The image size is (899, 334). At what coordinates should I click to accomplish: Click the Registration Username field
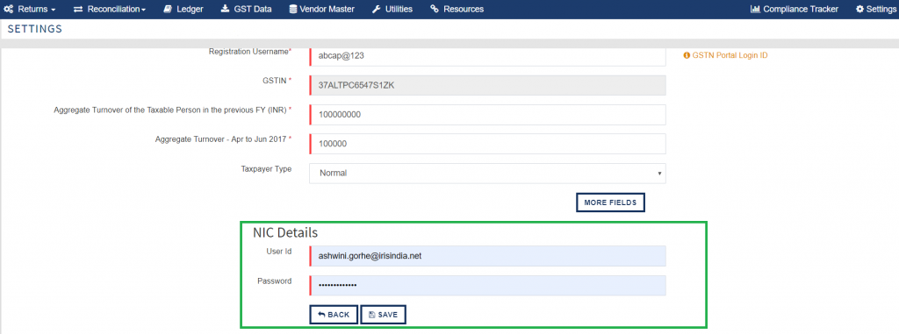click(x=487, y=56)
